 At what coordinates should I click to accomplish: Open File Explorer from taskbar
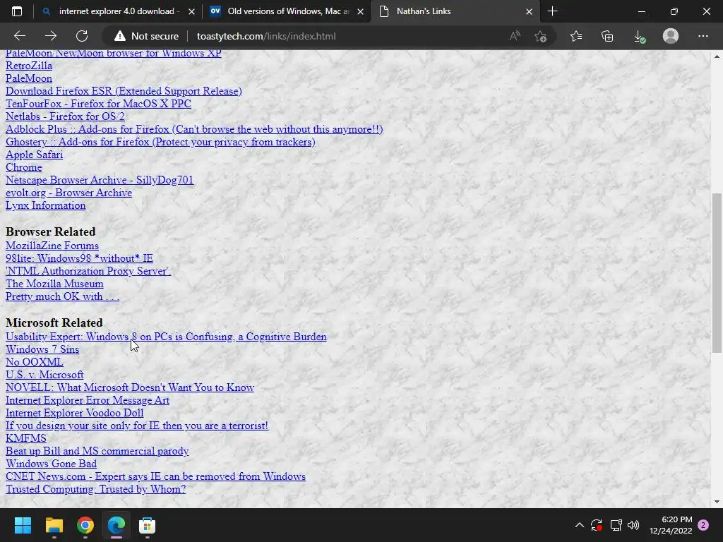[x=54, y=525]
